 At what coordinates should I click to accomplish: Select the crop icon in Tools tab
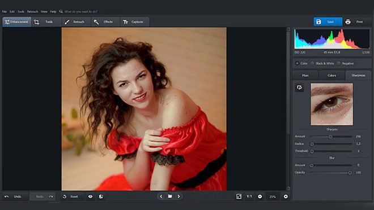click(x=36, y=22)
